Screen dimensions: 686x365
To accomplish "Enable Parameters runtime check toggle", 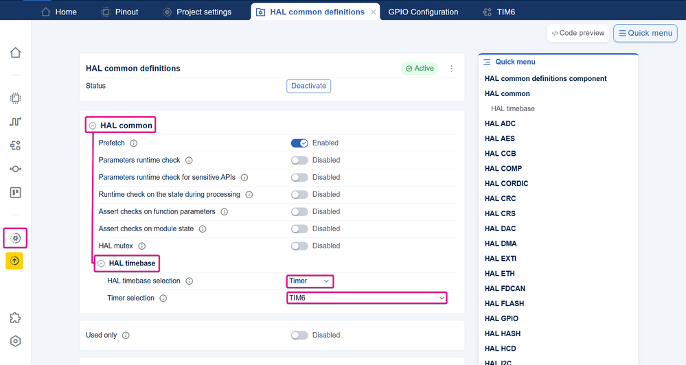I will (x=299, y=161).
